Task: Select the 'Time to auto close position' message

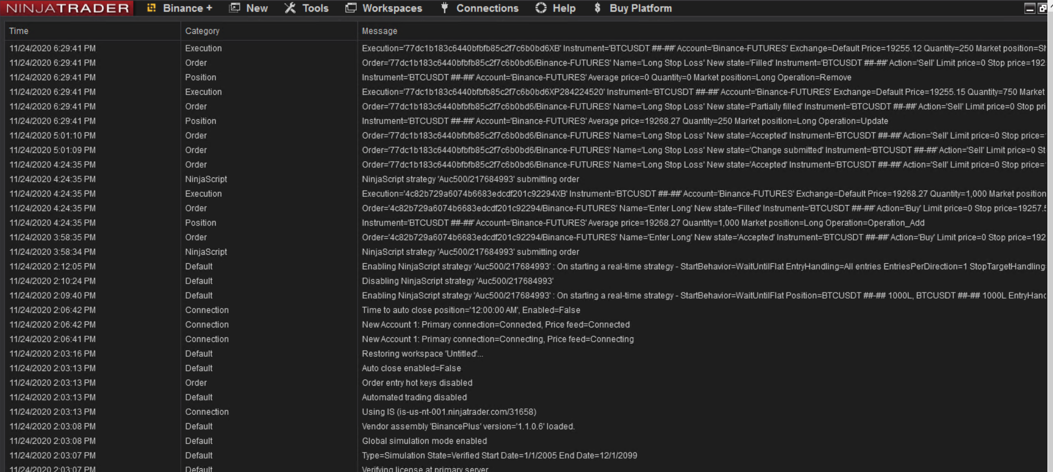Action: (471, 310)
